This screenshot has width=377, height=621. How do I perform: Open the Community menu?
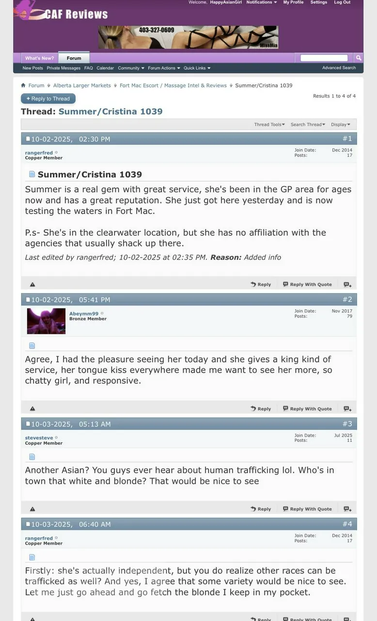pos(131,68)
